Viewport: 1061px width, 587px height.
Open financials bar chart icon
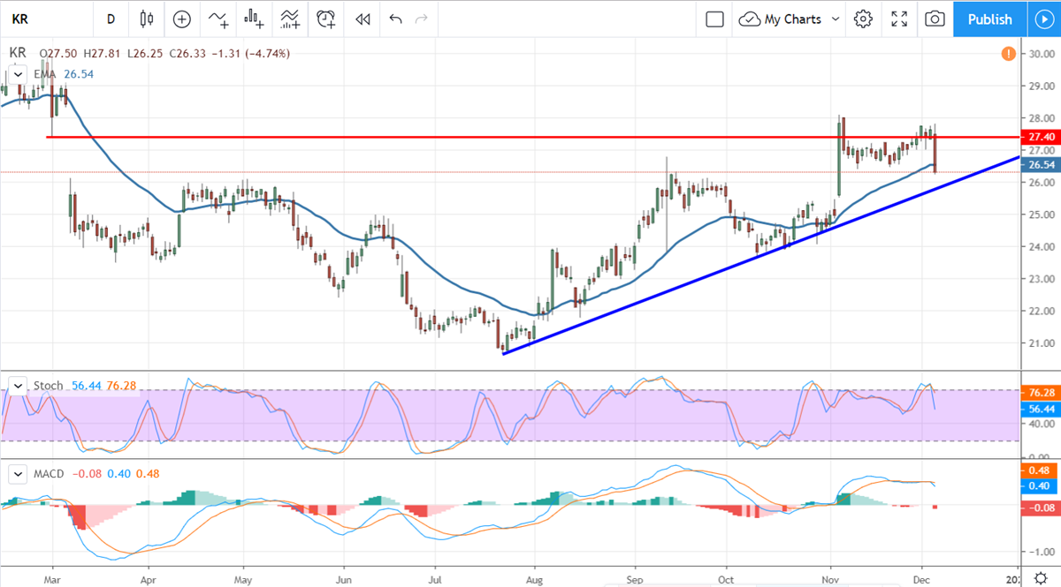[255, 19]
